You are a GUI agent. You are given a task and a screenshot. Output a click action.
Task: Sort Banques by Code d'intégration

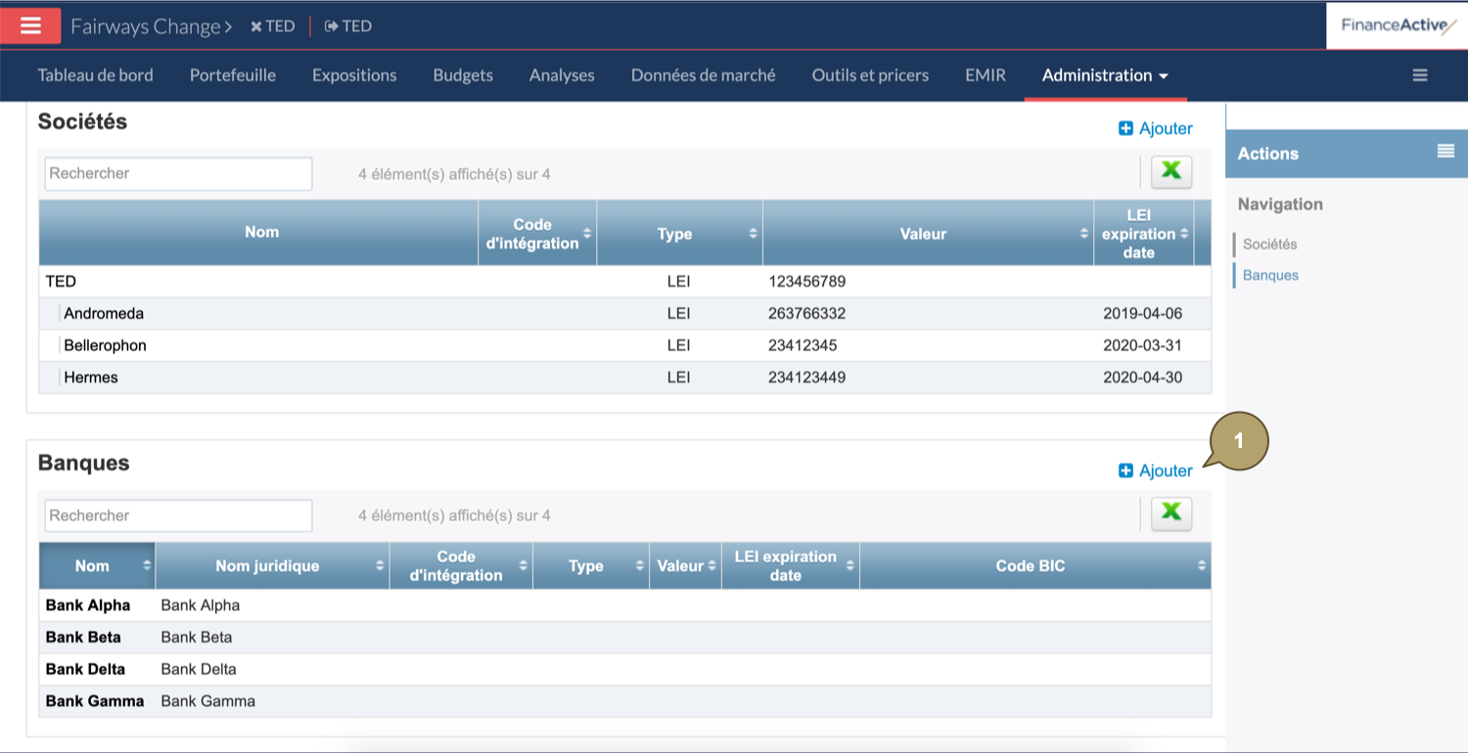461,565
